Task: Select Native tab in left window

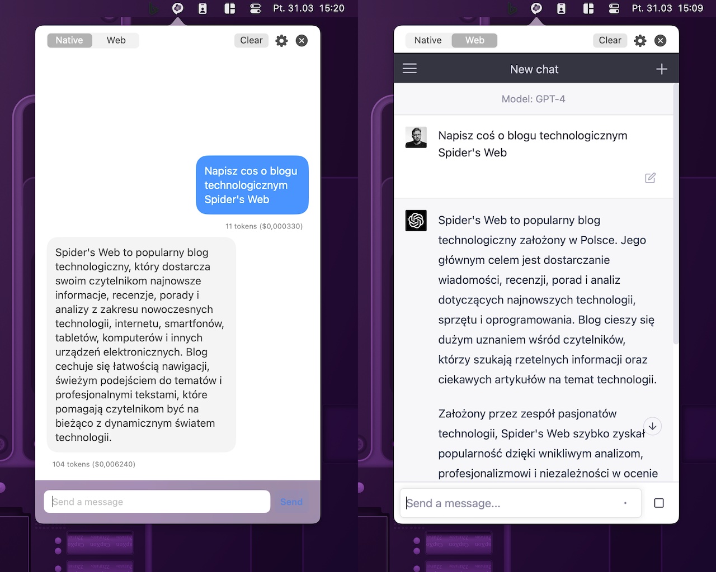Action: tap(69, 40)
